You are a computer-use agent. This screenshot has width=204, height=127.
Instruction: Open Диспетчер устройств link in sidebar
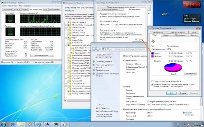pos(104,62)
